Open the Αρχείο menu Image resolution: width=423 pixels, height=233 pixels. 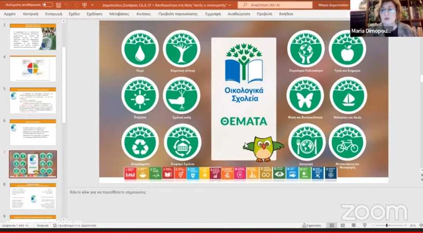click(x=10, y=14)
